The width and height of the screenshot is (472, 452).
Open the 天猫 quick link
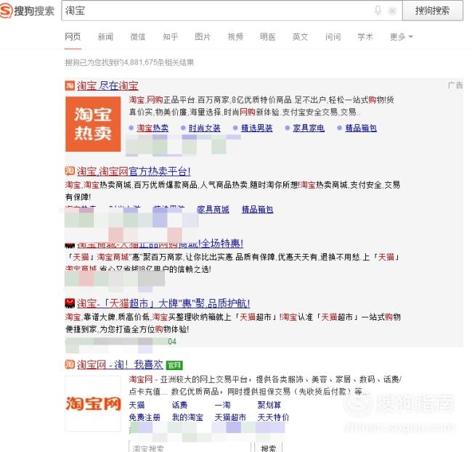[137, 405]
